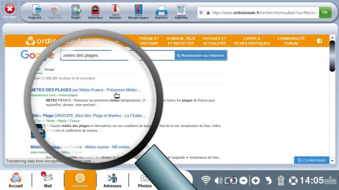Open Météo Plage GRATUITE La Chaîne result
This screenshot has height=190, width=339.
pyautogui.click(x=89, y=116)
